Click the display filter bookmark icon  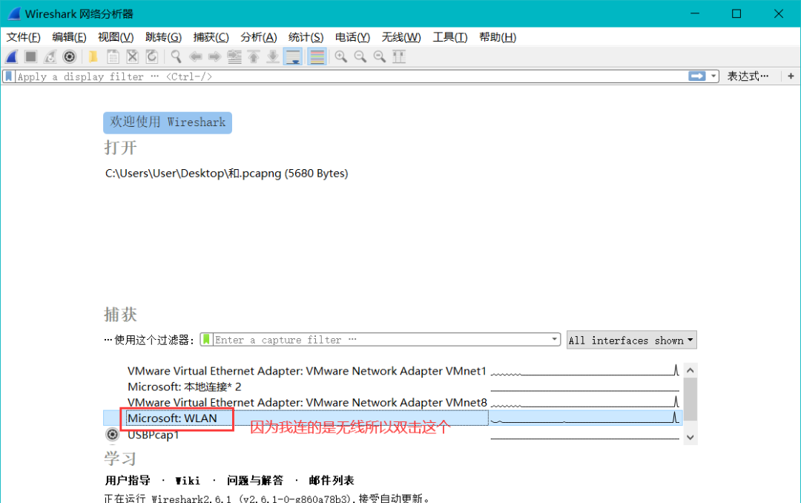(9, 76)
